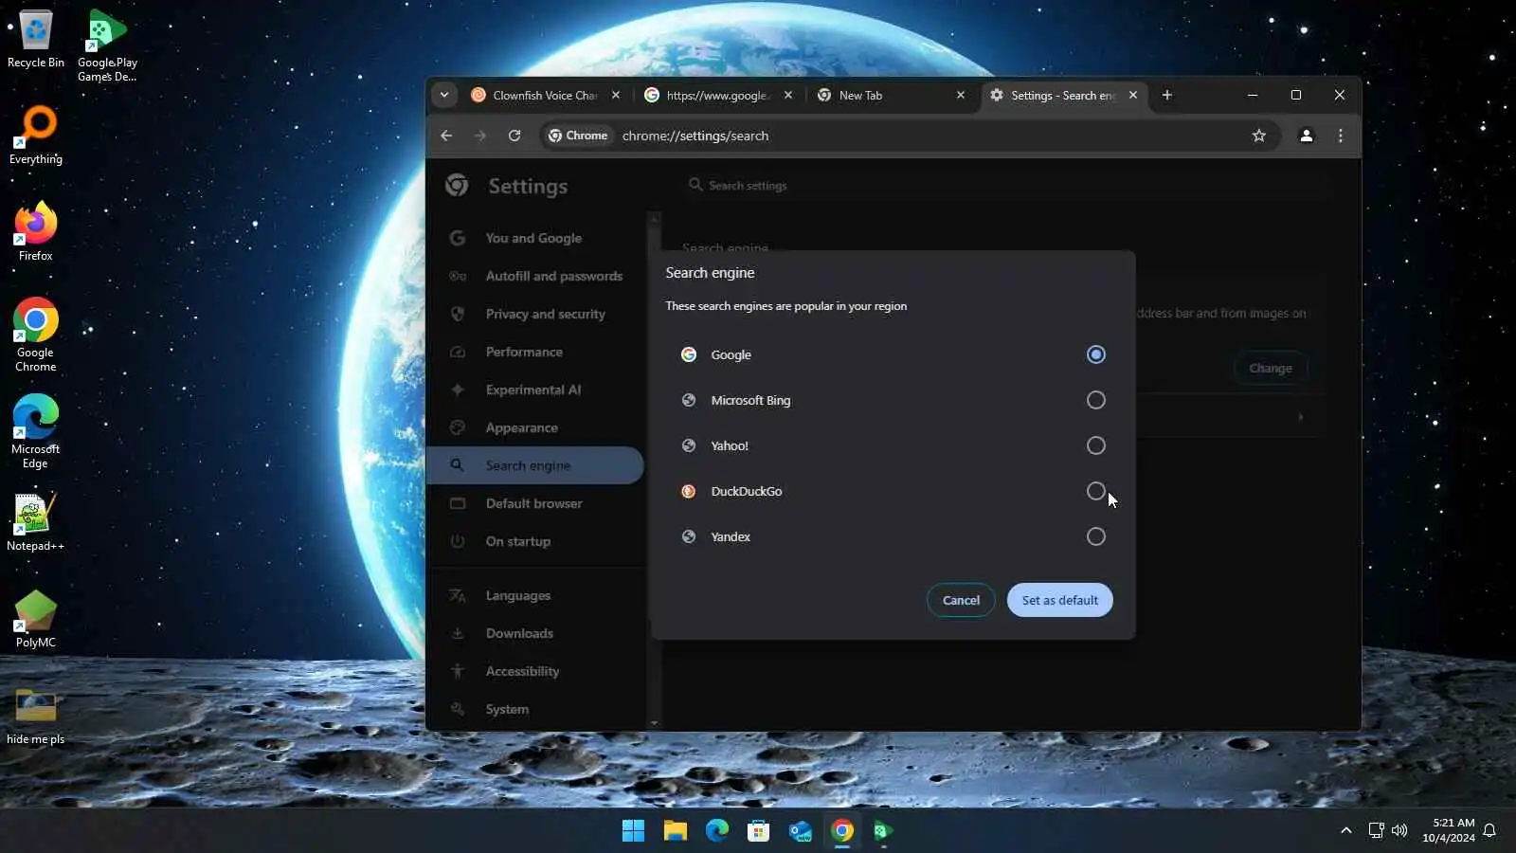This screenshot has width=1516, height=853.
Task: Open File Explorer from taskbar
Action: click(675, 831)
